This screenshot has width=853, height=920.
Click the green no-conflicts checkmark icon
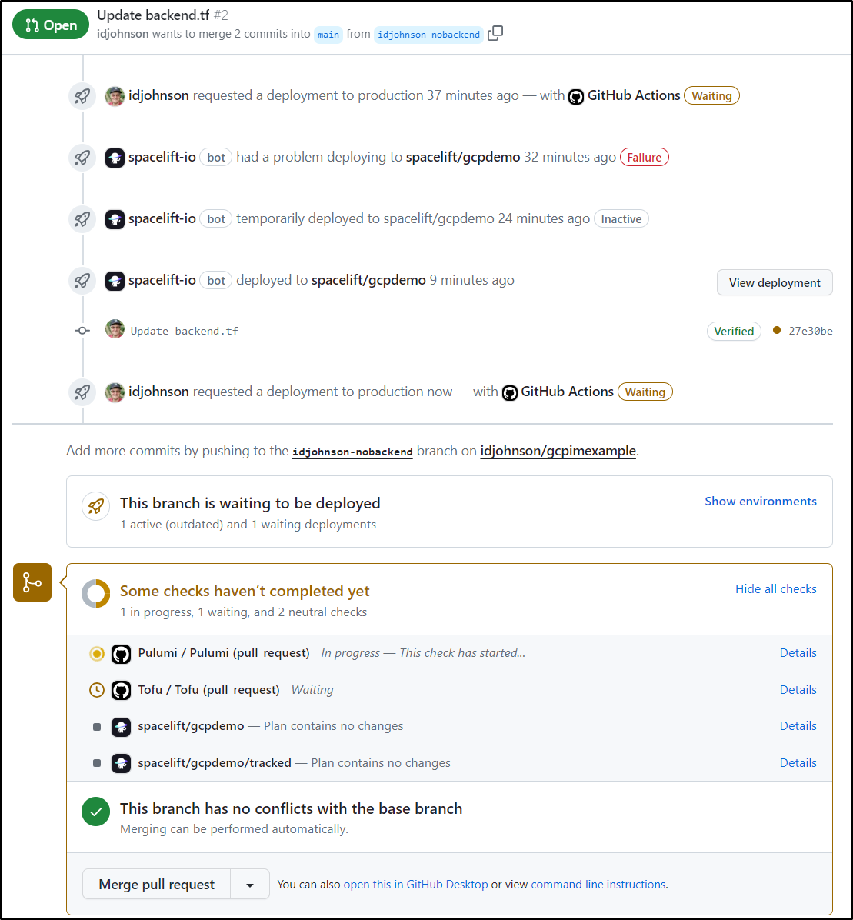click(x=95, y=812)
